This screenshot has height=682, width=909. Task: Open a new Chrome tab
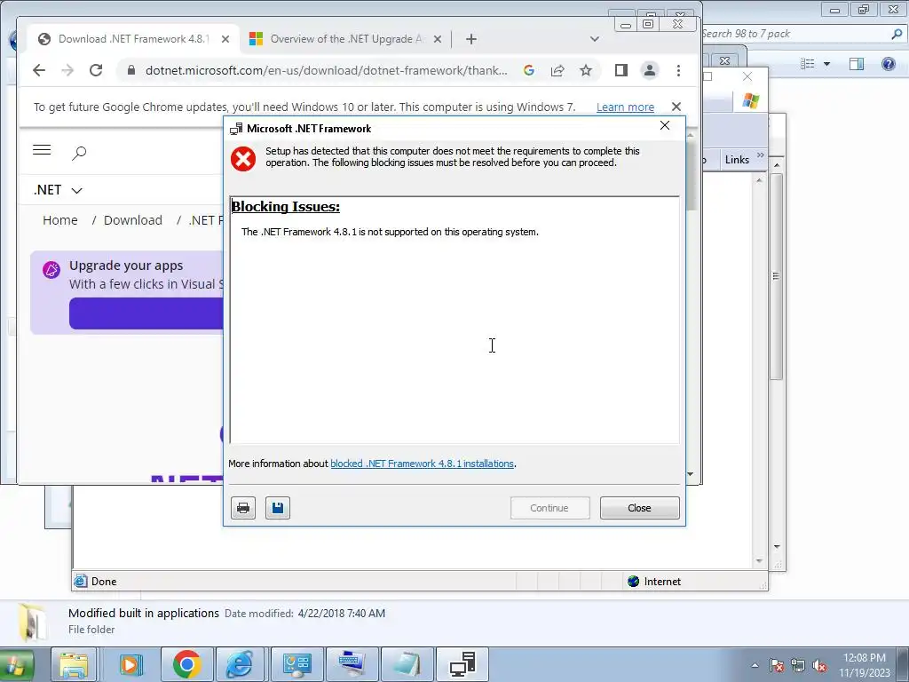click(x=471, y=39)
